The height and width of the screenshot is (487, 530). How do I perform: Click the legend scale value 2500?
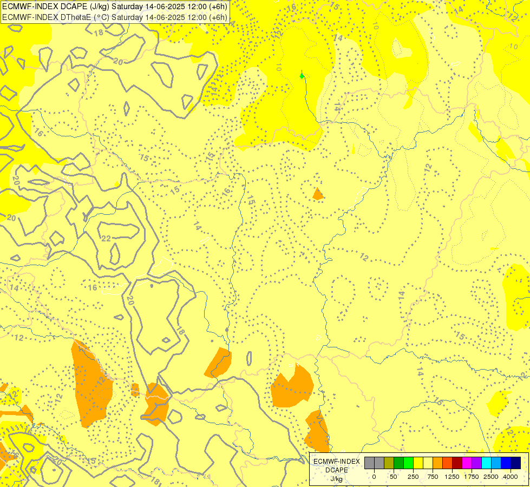pyautogui.click(x=491, y=477)
